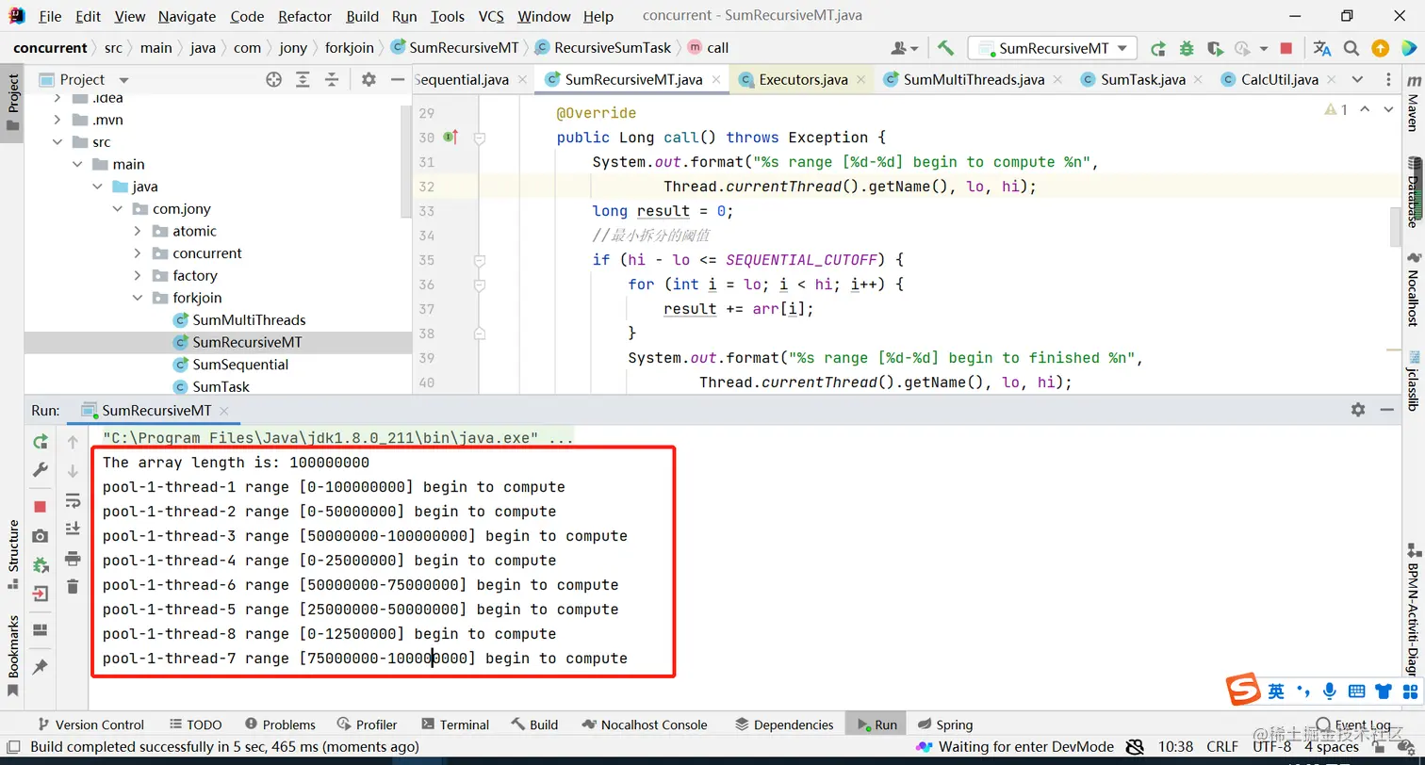Close the SumMultiThreads.java tab
Image resolution: width=1425 pixels, height=765 pixels.
tap(1056, 80)
